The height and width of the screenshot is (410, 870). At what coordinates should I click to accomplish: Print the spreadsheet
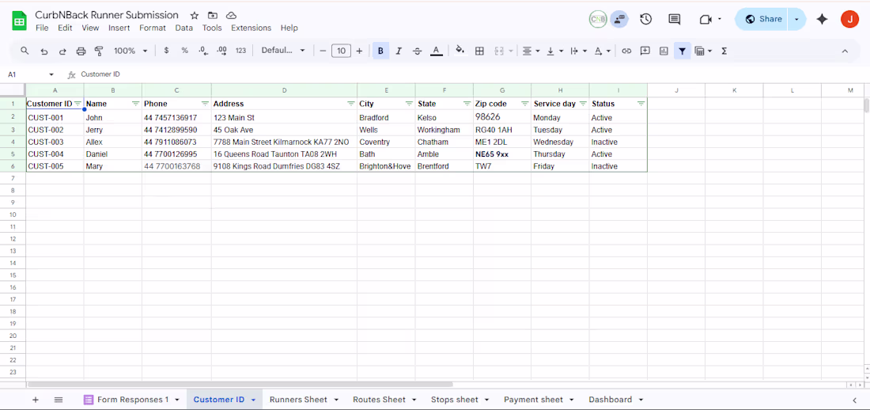81,51
